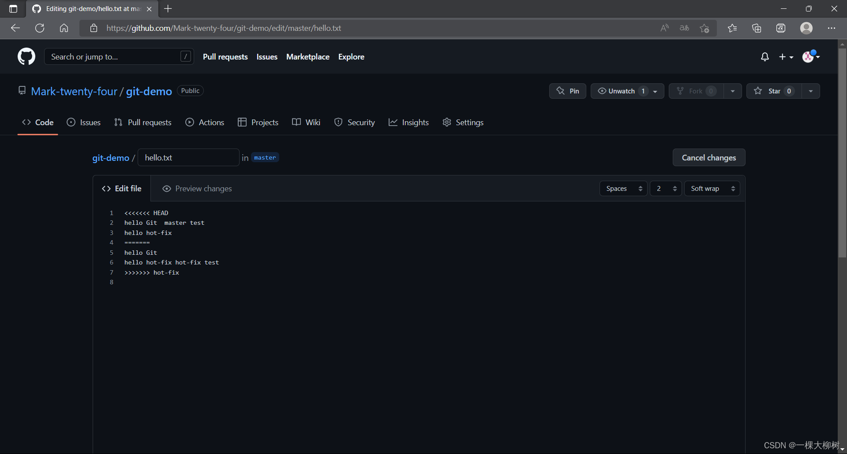Screen dimensions: 847x454
Task: Switch to the Preview changes tab
Action: (x=203, y=188)
